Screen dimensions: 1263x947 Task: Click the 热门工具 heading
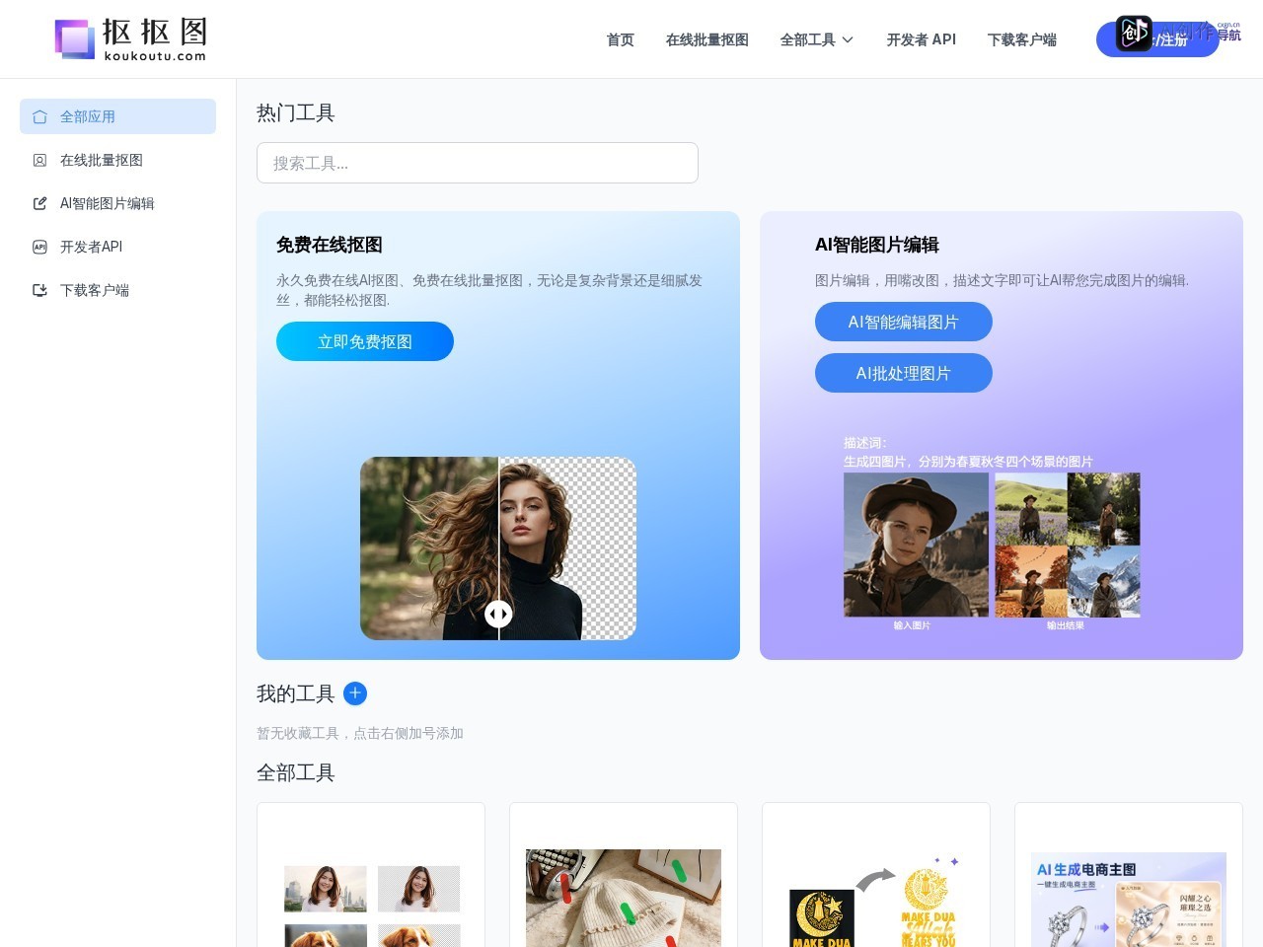click(296, 112)
